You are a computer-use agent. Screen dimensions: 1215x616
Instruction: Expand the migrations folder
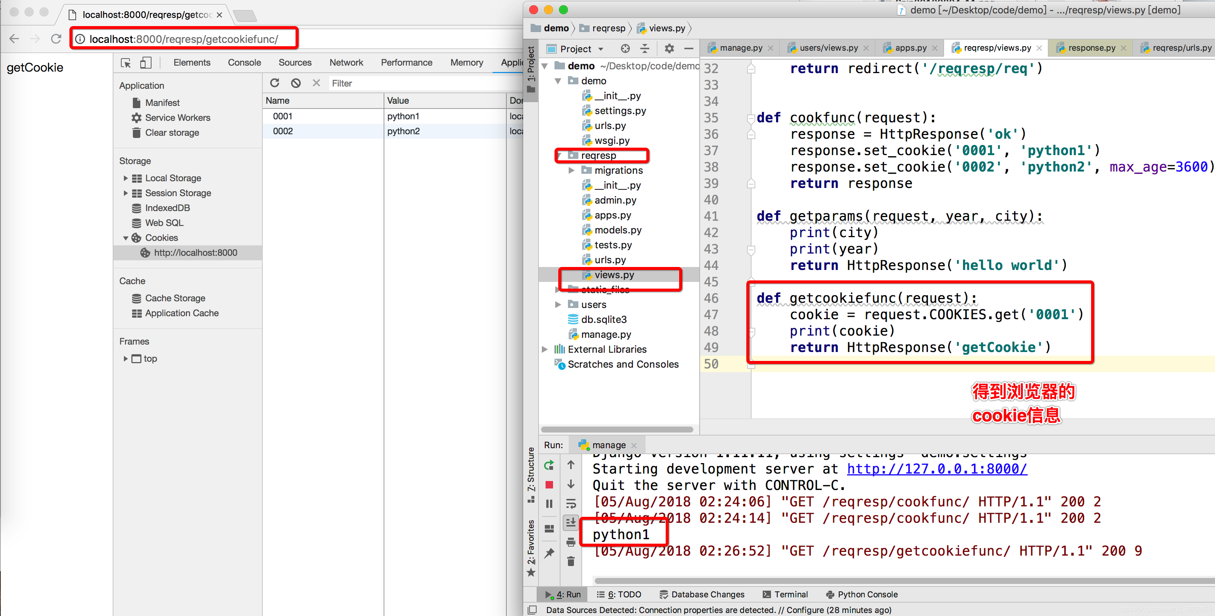point(572,171)
